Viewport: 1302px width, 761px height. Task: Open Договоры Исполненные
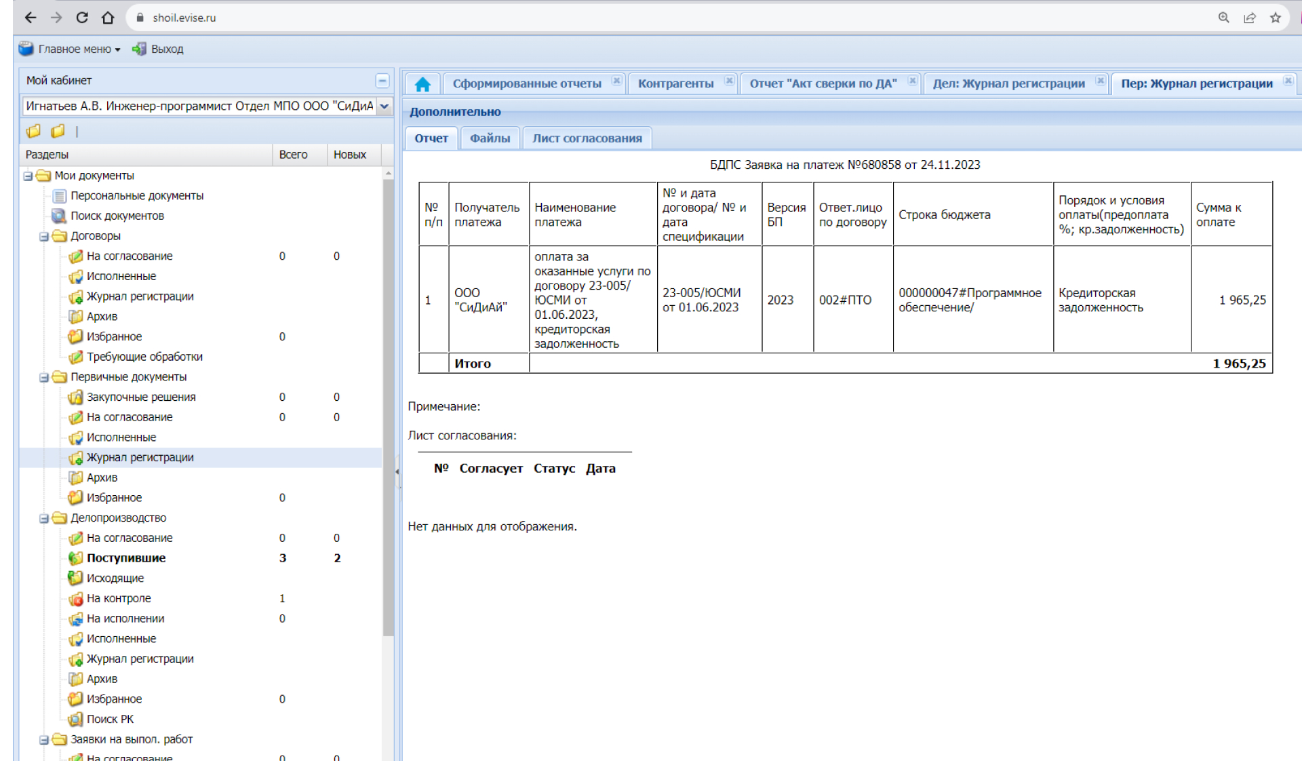point(121,276)
